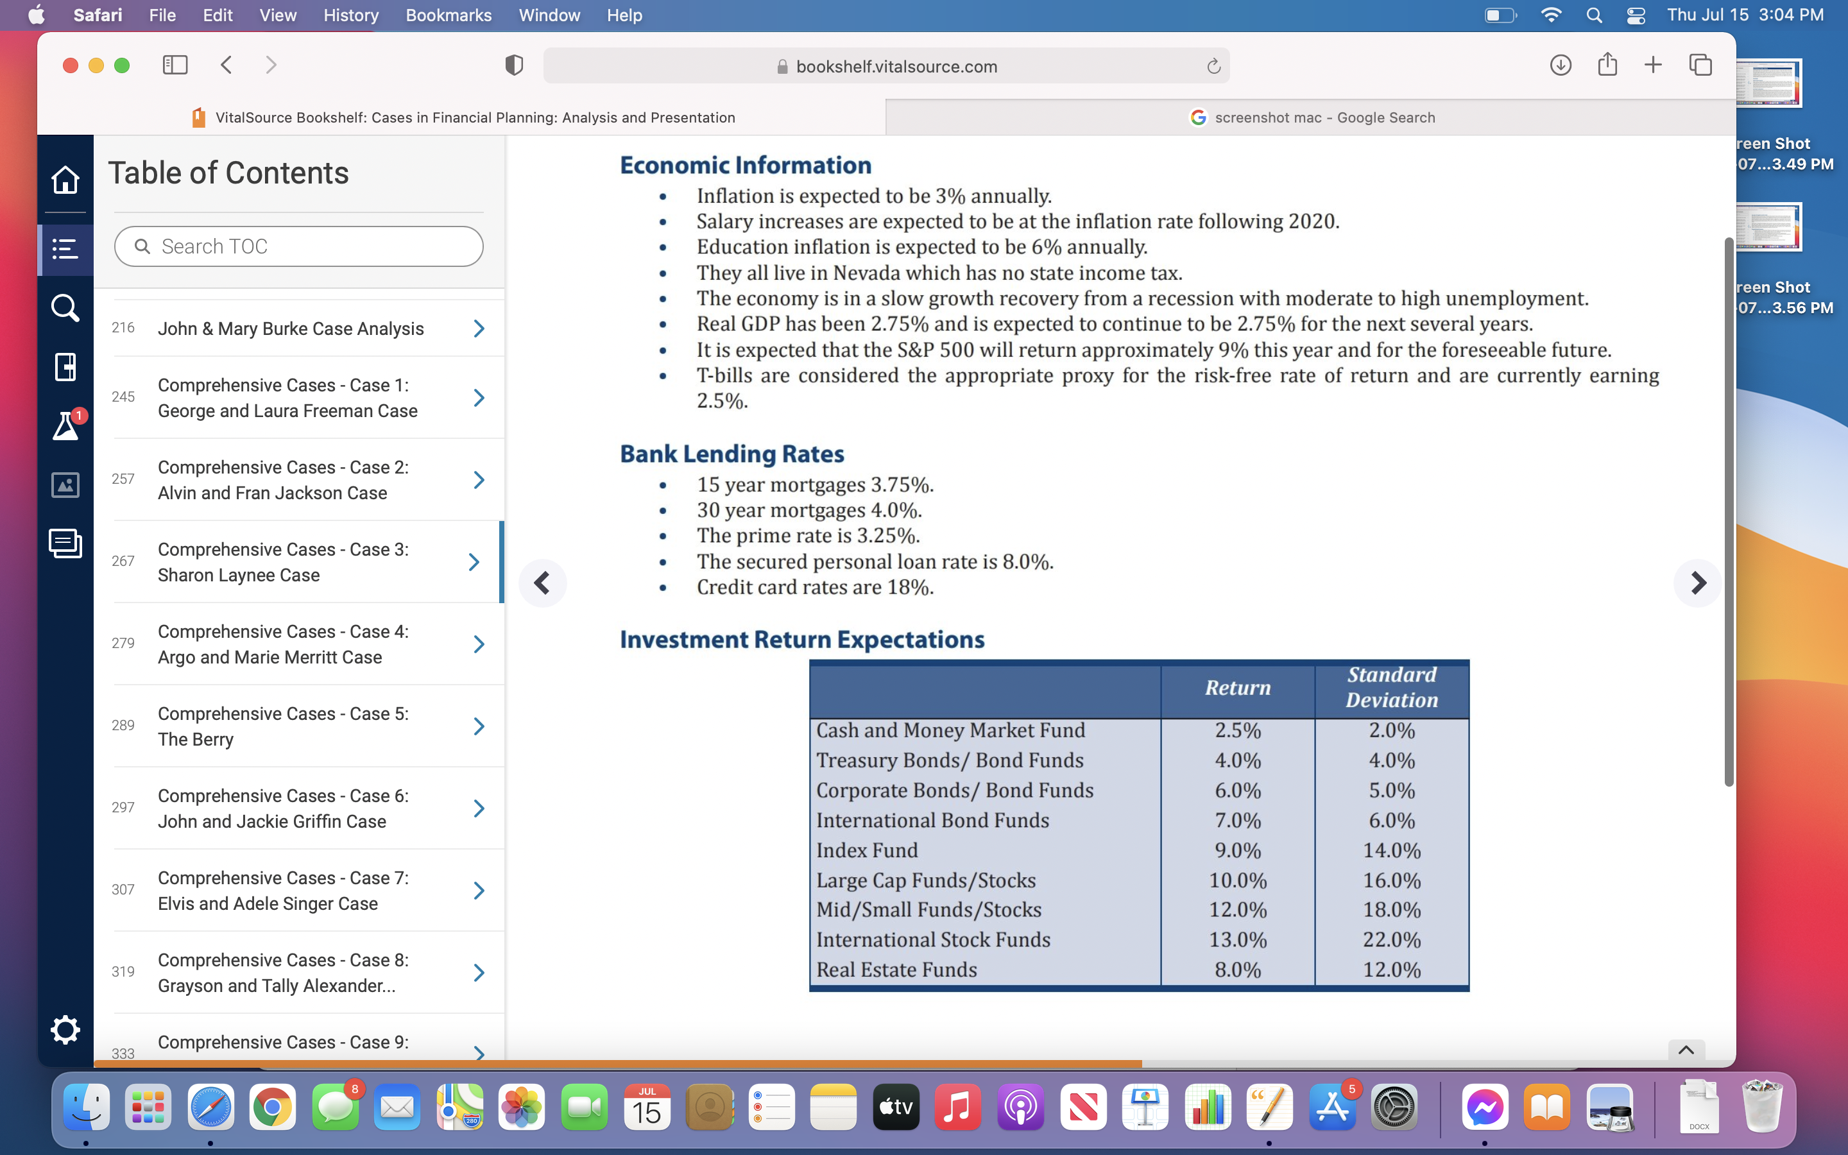The image size is (1848, 1155).
Task: Open the figures image icon in sidebar
Action: coord(65,484)
